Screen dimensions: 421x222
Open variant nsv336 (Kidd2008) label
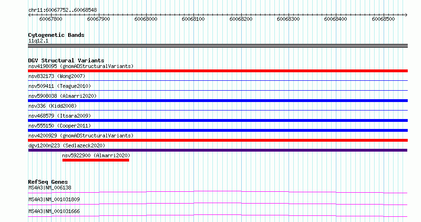[x=53, y=106]
